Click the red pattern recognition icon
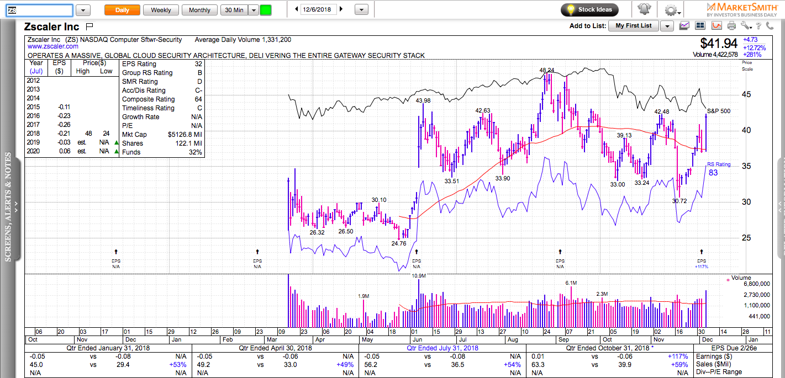 (716, 25)
